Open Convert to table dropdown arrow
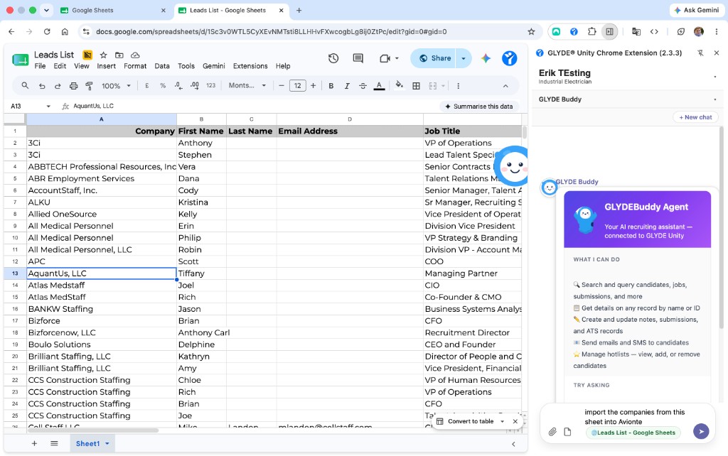The height and width of the screenshot is (456, 728). click(502, 421)
